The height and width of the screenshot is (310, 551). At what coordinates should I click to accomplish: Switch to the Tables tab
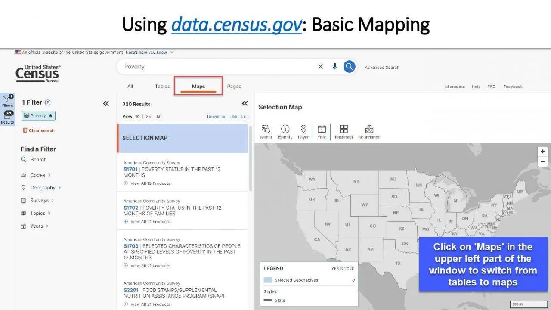[162, 87]
